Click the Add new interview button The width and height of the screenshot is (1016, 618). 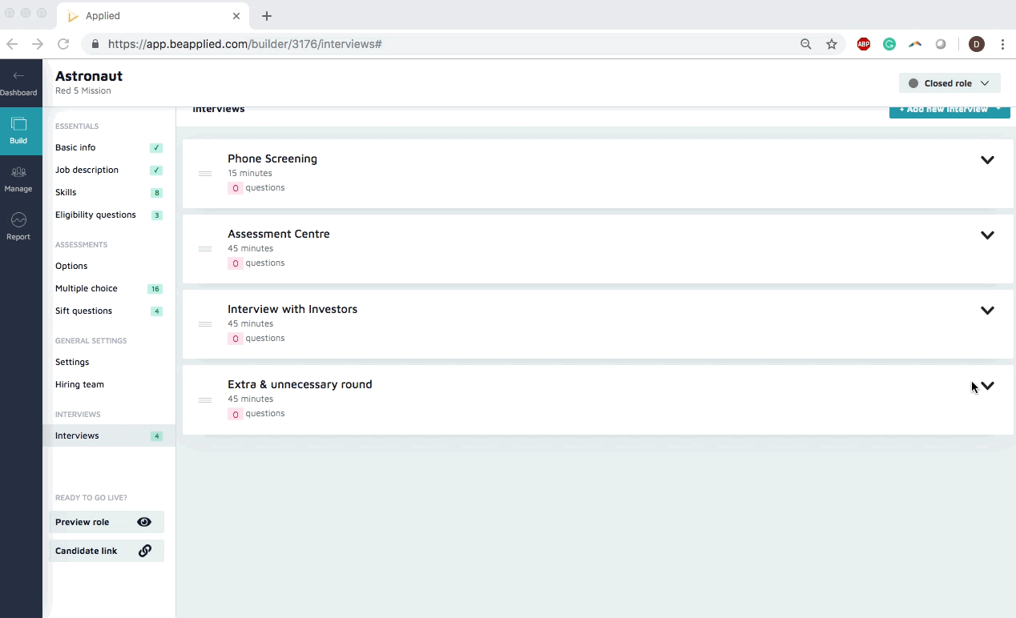point(949,110)
